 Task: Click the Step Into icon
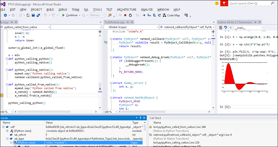click(150, 15)
